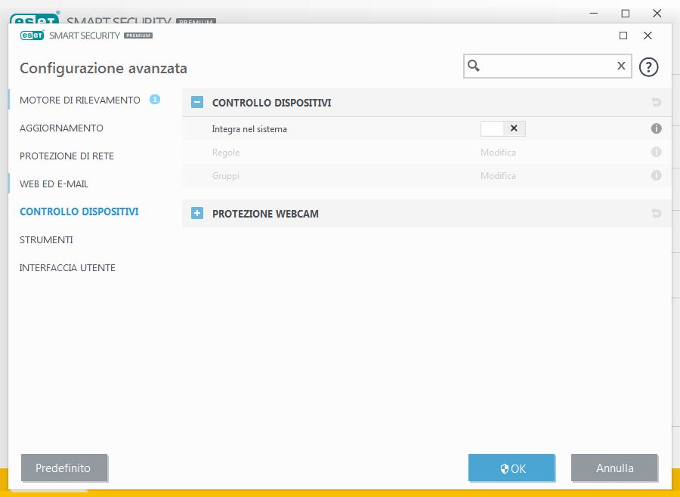Image resolution: width=680 pixels, height=497 pixels.
Task: Click the Configurazione avanzata heading
Action: coord(104,68)
